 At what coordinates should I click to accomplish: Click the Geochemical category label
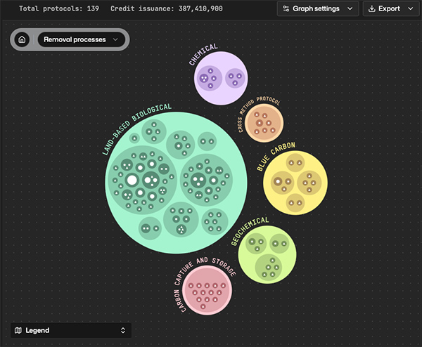click(250, 230)
